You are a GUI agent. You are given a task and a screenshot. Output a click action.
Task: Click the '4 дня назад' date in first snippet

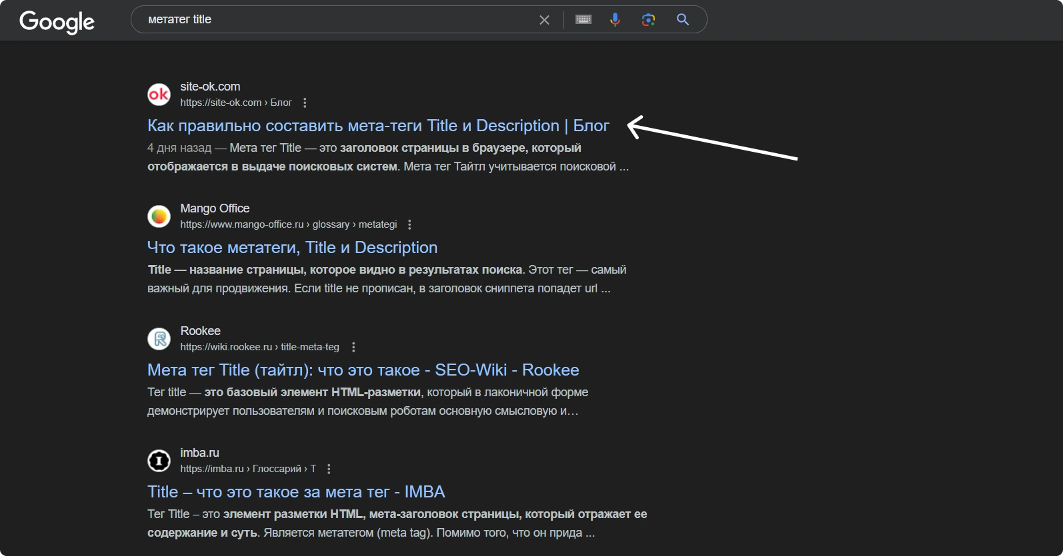pyautogui.click(x=179, y=148)
